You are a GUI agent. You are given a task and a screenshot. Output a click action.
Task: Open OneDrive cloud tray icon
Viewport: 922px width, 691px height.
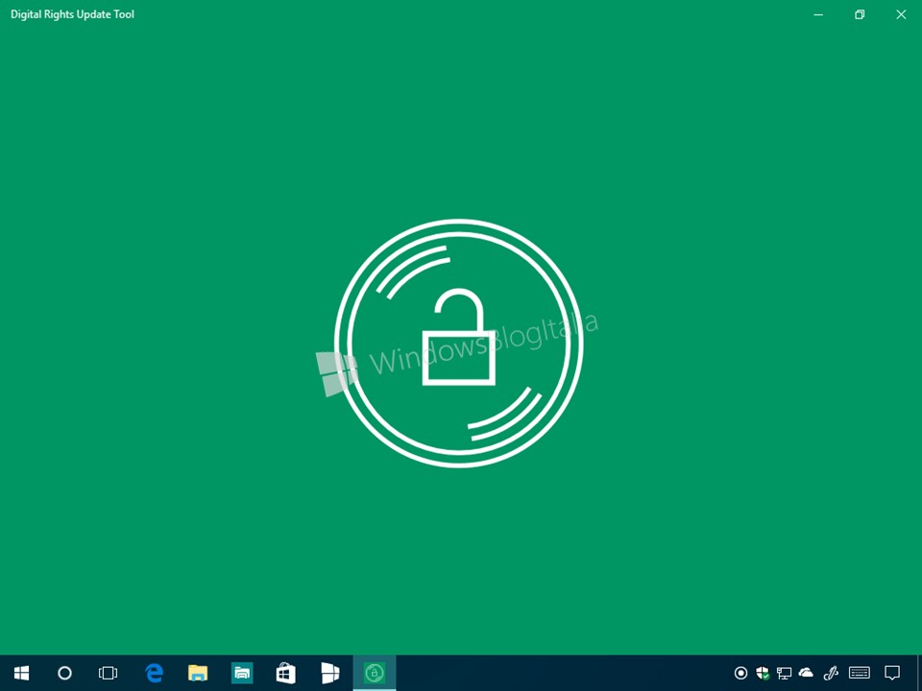806,673
